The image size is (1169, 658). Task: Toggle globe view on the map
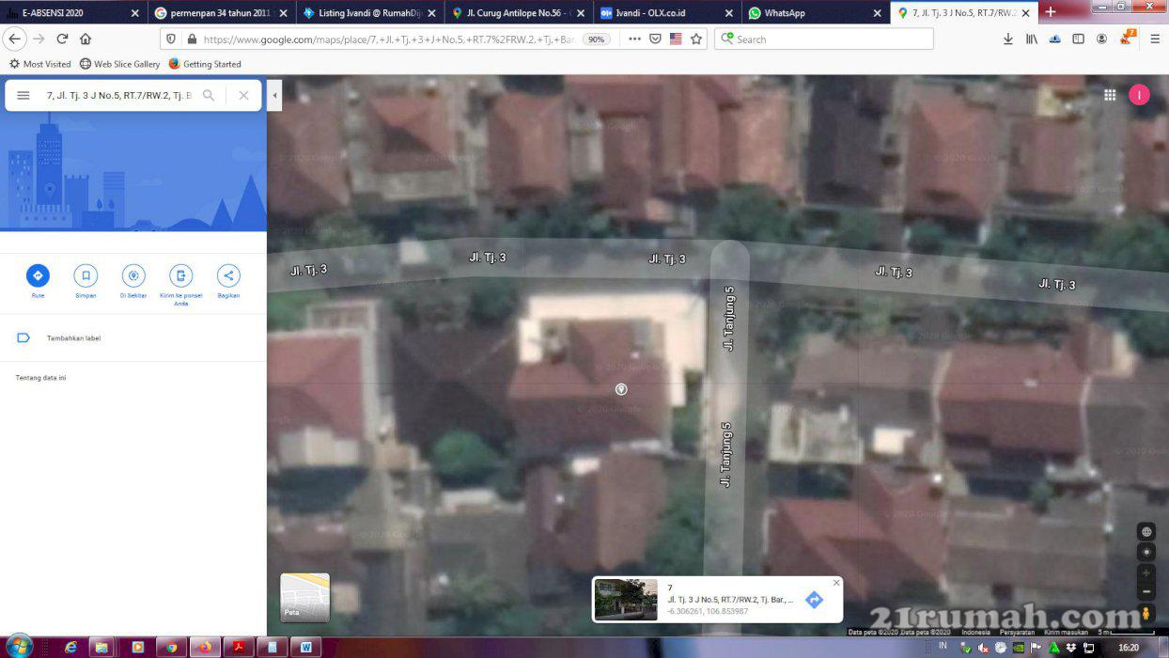point(1146,532)
